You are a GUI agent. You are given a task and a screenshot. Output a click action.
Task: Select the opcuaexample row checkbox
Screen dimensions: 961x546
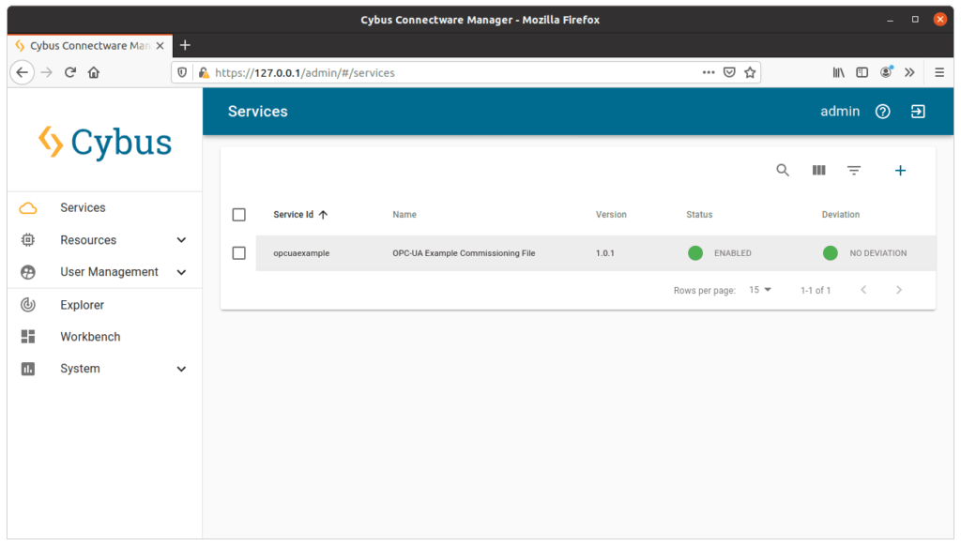pyautogui.click(x=239, y=253)
